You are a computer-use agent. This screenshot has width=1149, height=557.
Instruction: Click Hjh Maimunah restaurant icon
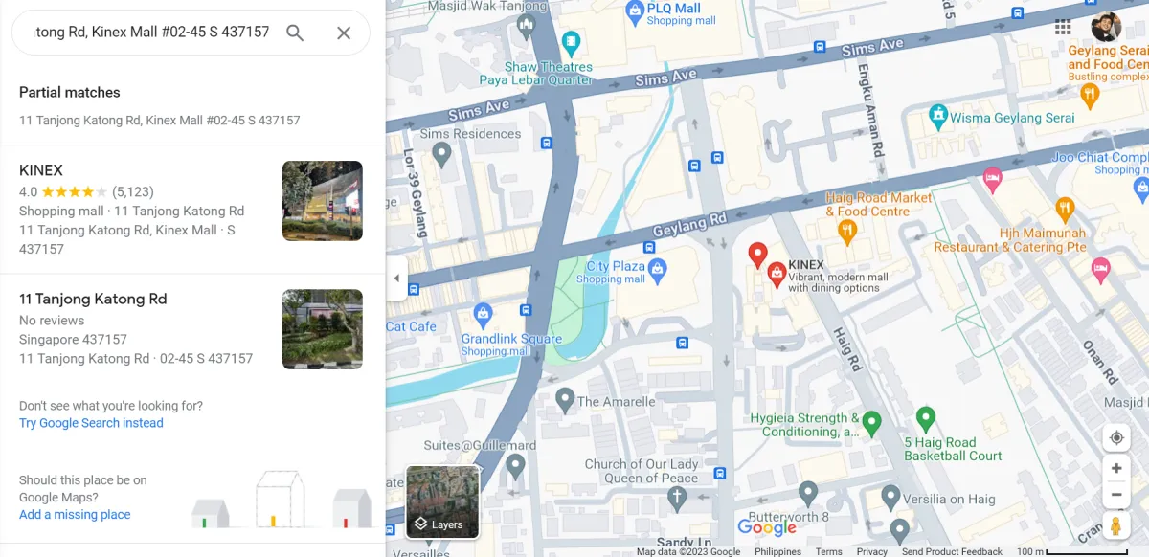tap(1065, 208)
